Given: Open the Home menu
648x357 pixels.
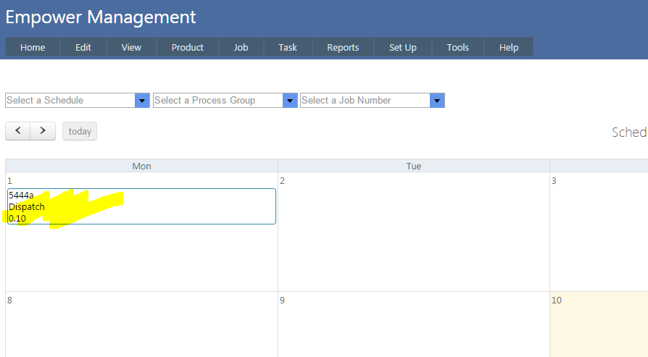Looking at the screenshot, I should (x=33, y=48).
